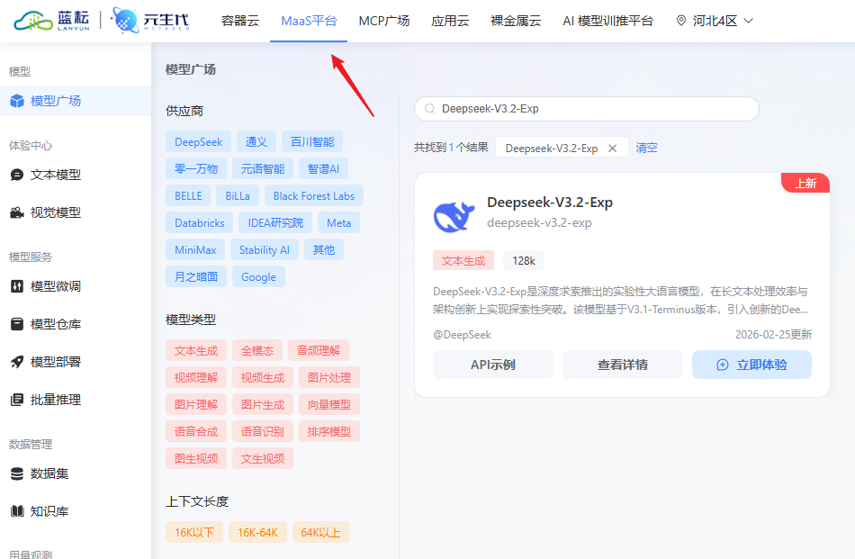Click the model search input field
The height and width of the screenshot is (559, 855).
click(x=587, y=109)
